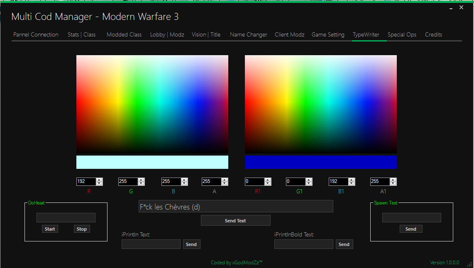The image size is (474, 268).
Task: Decrease the G1 value with down arrow
Action: (x=309, y=183)
